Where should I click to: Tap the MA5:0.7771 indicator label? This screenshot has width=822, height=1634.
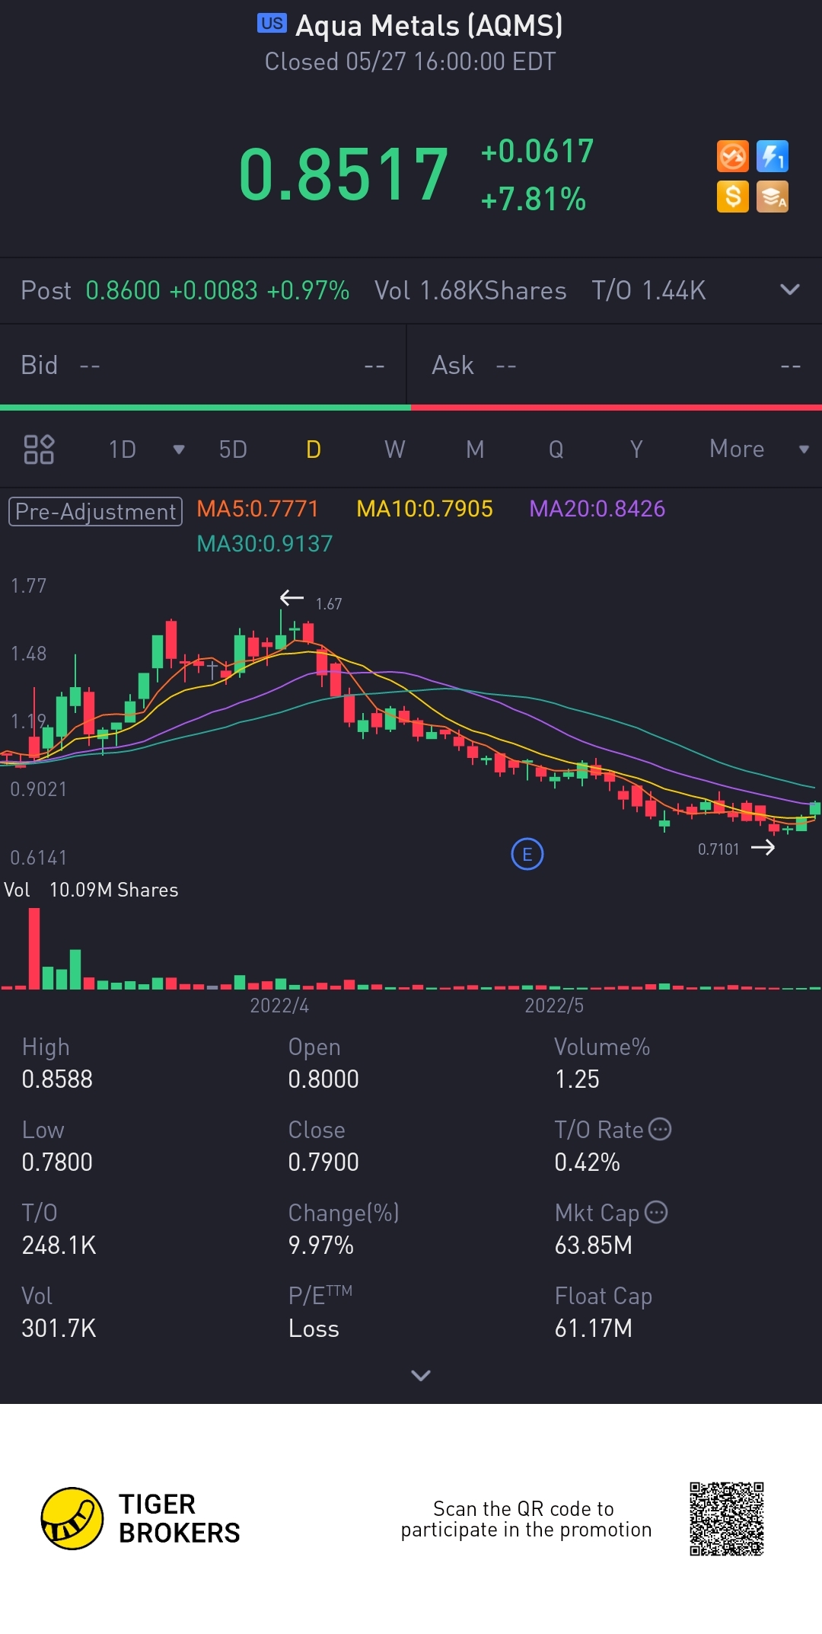tap(257, 509)
